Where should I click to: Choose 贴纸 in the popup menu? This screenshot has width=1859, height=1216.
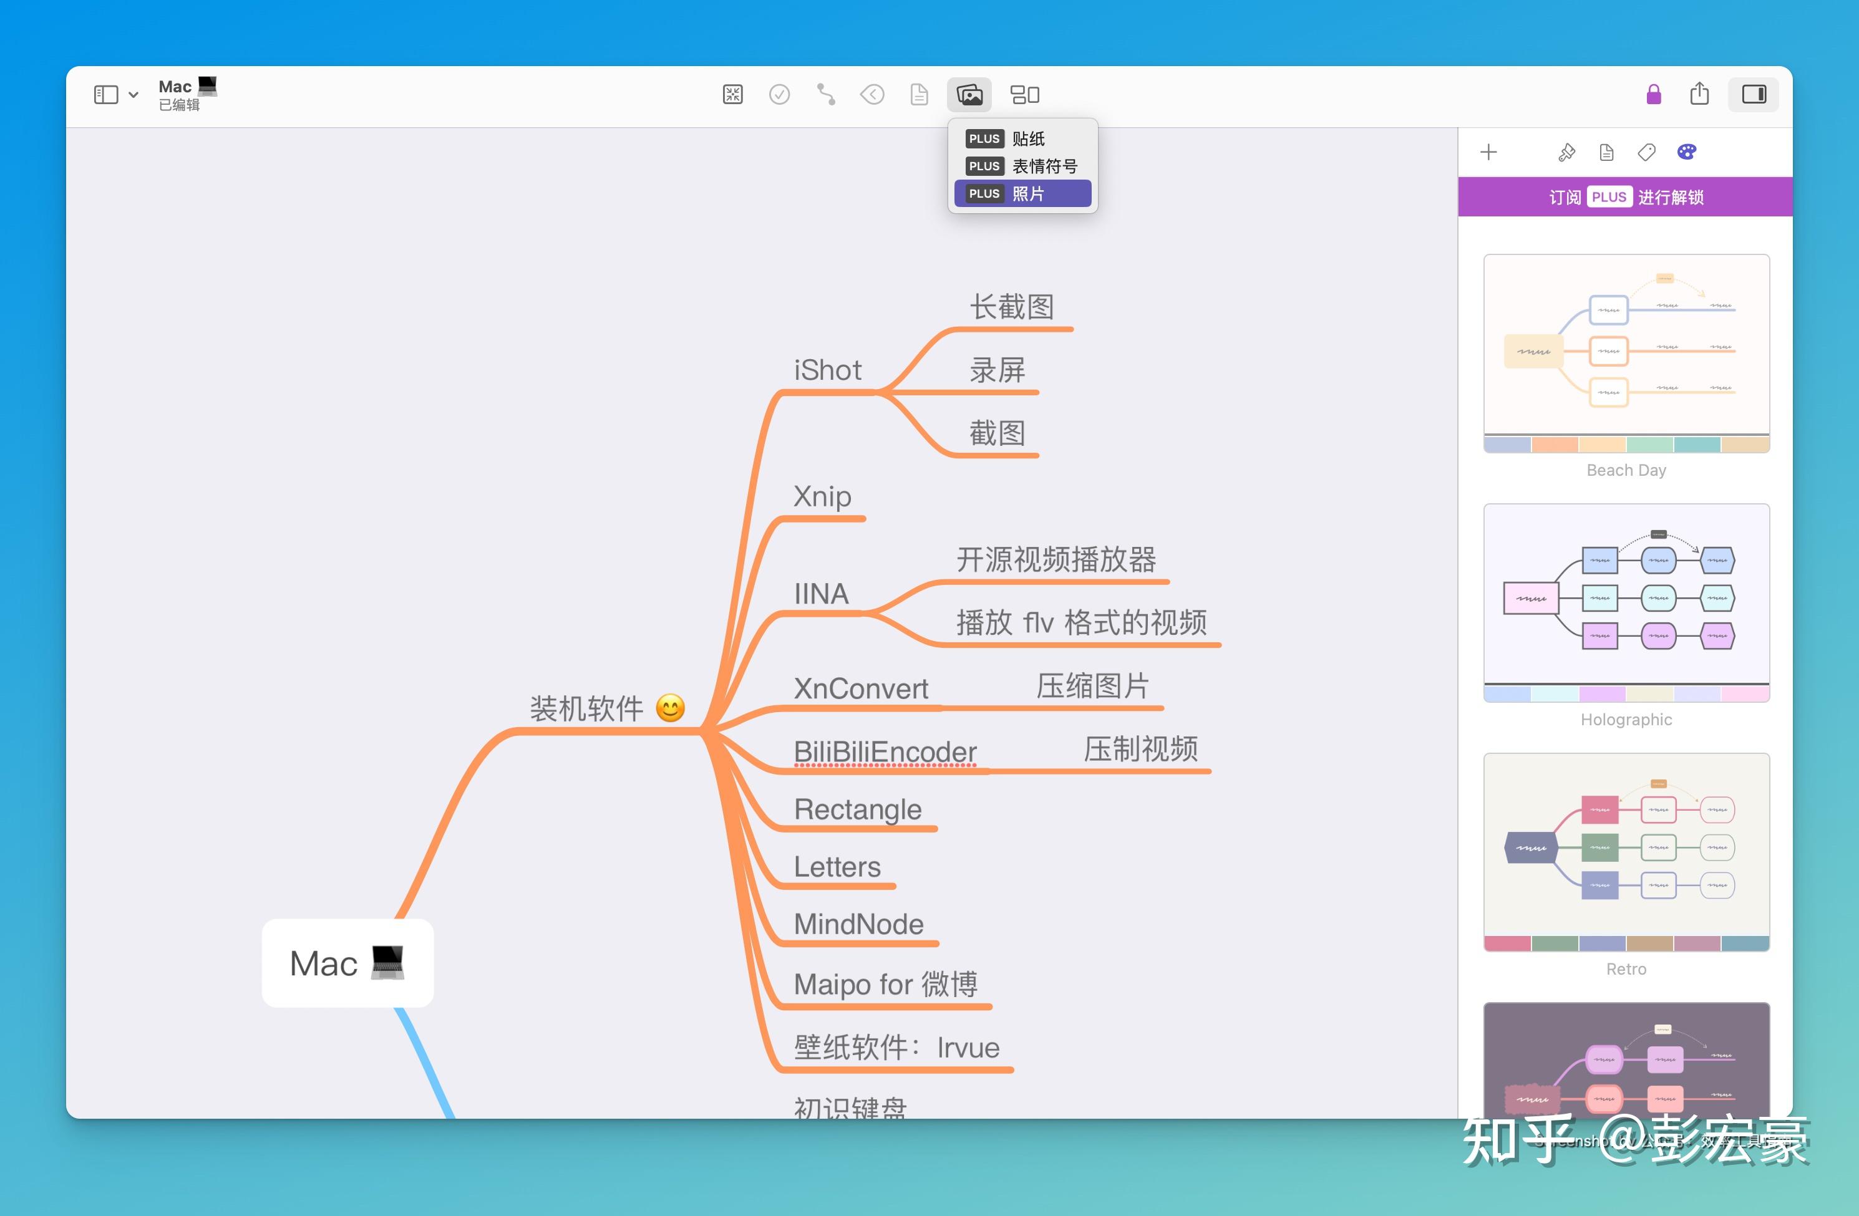pos(1023,138)
